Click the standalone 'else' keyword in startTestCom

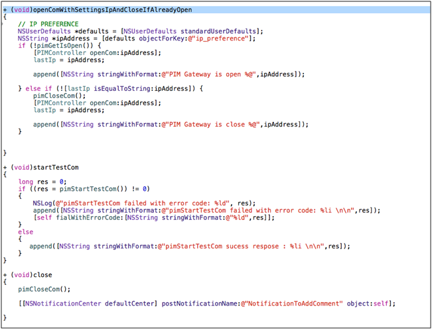coord(26,232)
